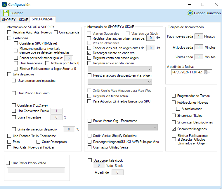Screen dimensions: 222x189
Task: Click the Guardar floppy disk icon
Action: pyautogui.click(x=6, y=13)
